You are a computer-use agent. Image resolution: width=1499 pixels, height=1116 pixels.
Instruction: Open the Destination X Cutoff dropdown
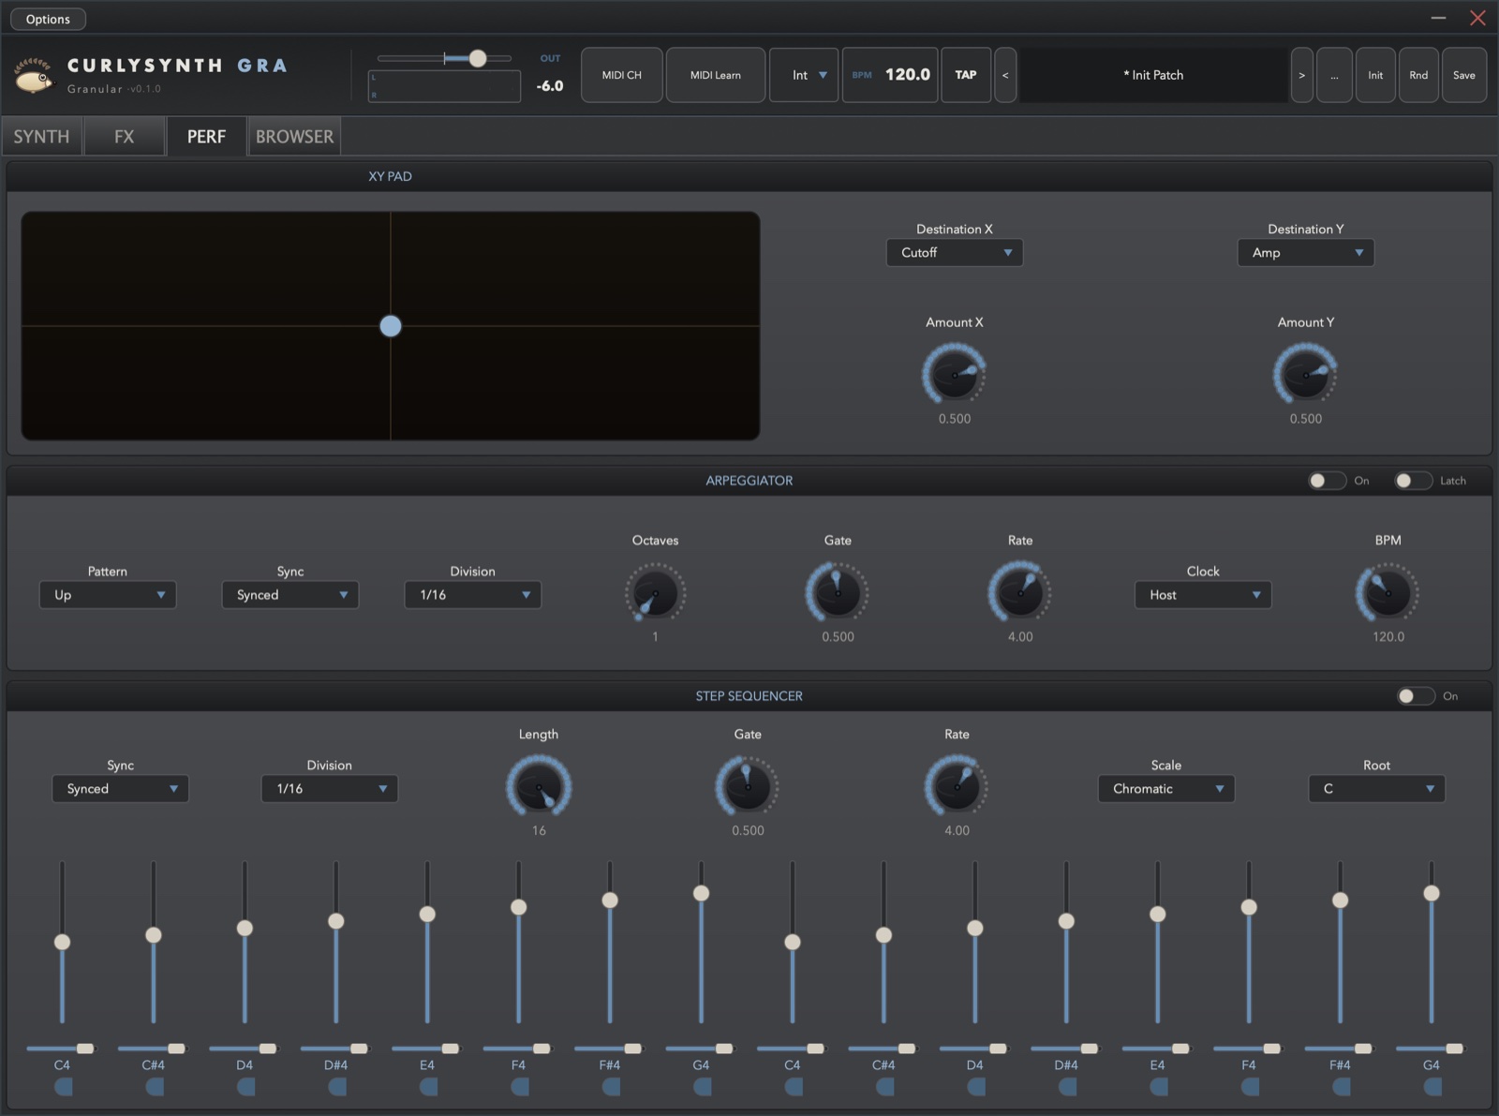[x=955, y=253]
